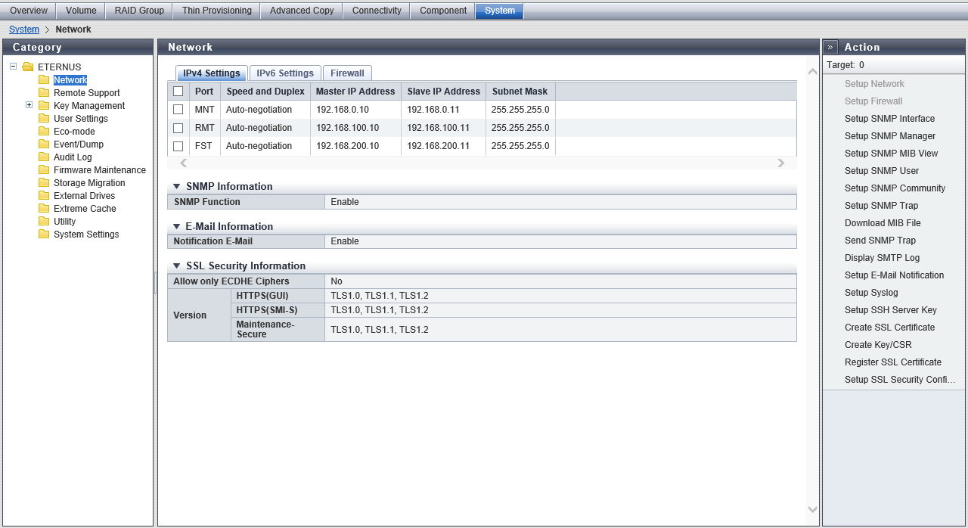Expand the Key Management tree node
The height and width of the screenshot is (528, 968).
click(x=29, y=105)
